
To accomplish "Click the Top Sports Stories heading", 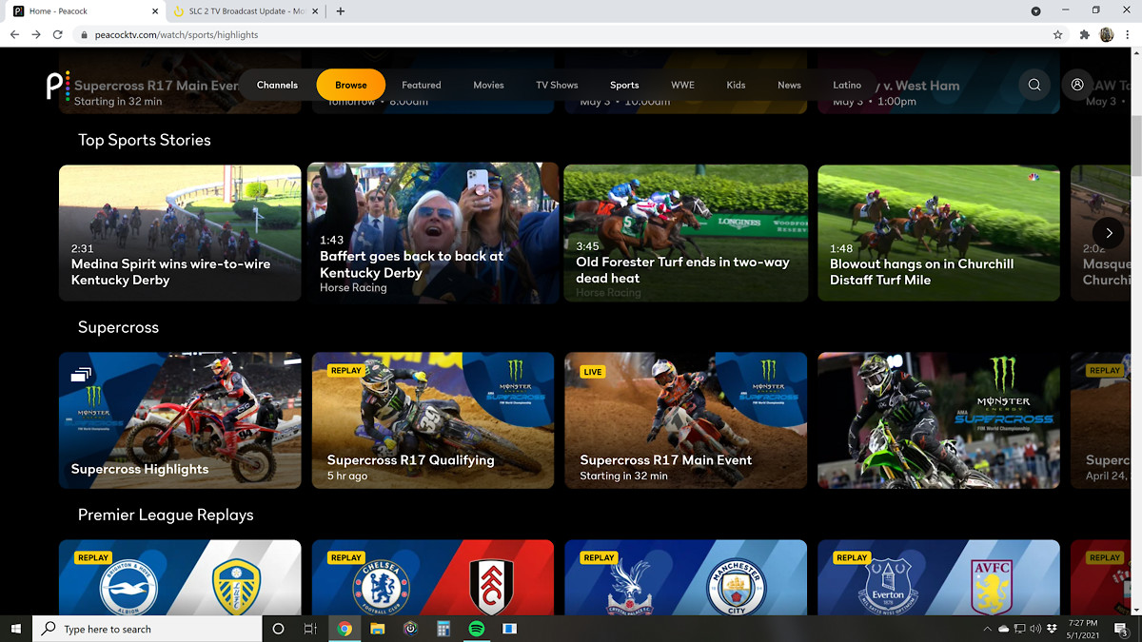I will pos(145,140).
